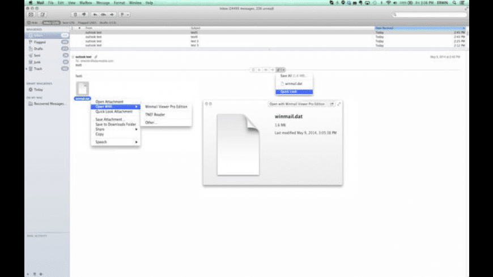Mark message as Junk toolbar icon
Screen dimensions: 493x277
84,15
